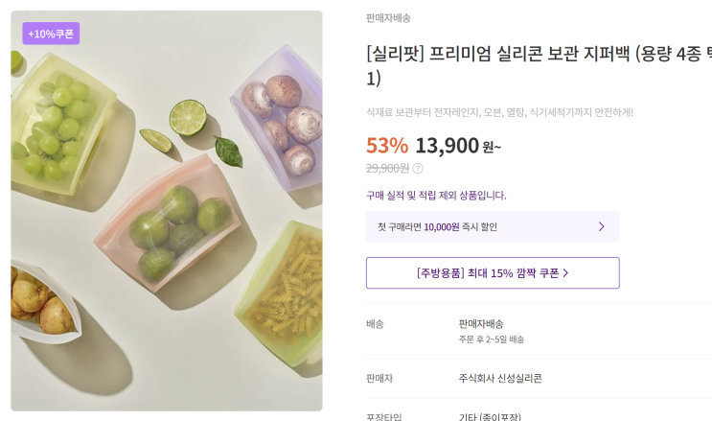
Task: Click the 판매자배송 value in the 배송 row
Action: tap(481, 323)
